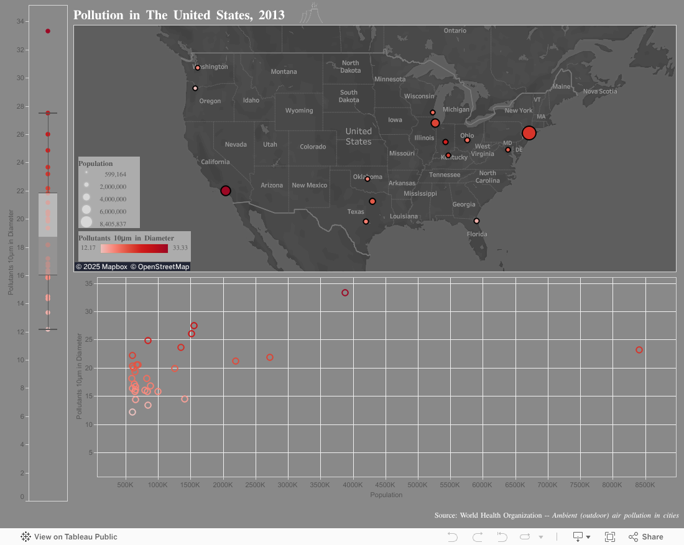Click the dashboard title Pollution in The United States
Viewport: 684px width, 545px height.
point(179,15)
